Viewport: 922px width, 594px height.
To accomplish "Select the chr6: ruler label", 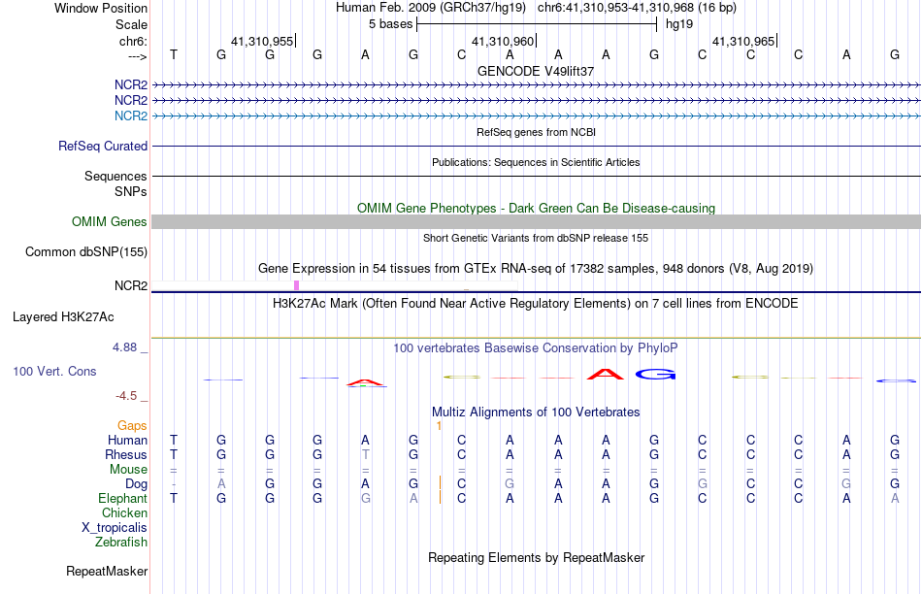I will 133,41.
